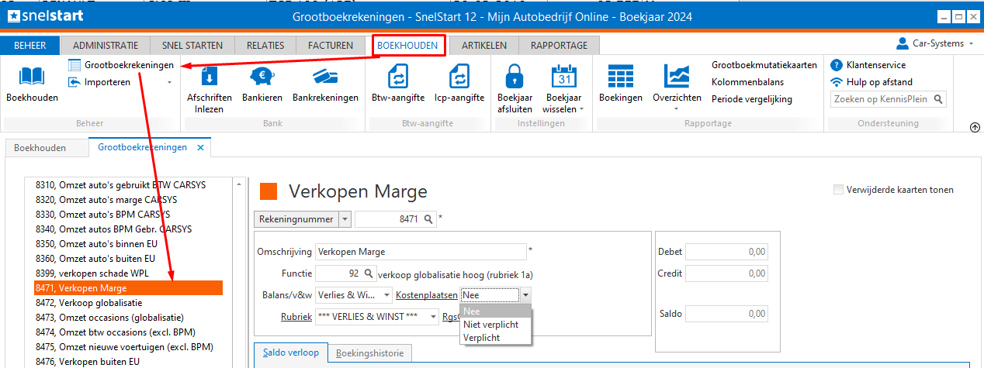This screenshot has height=368, width=984.
Task: Click the Rekeningnummer search magnifier
Action: click(x=429, y=219)
